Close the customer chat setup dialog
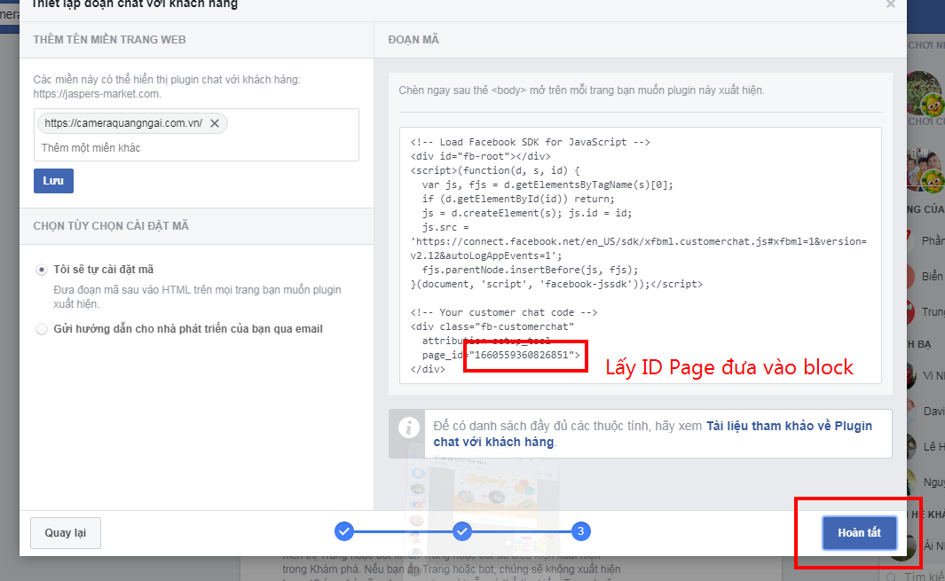 890,4
